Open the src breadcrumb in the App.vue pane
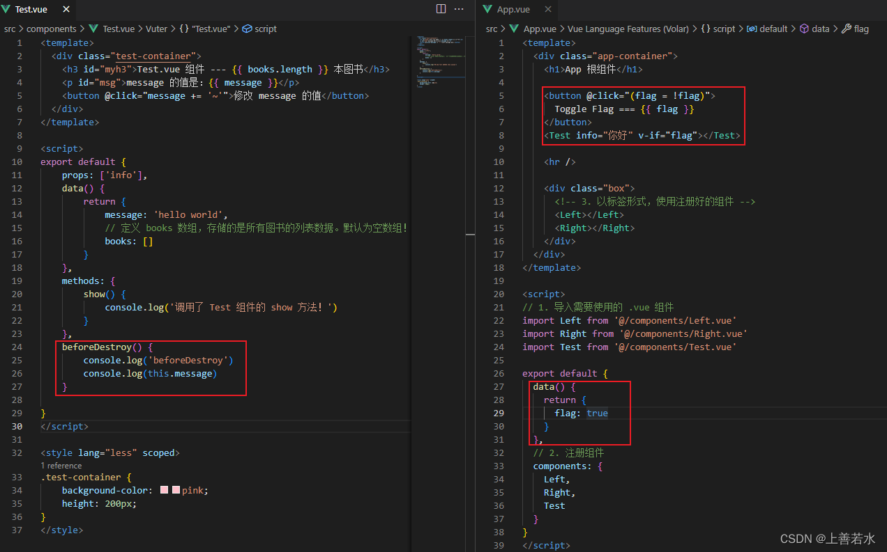Screen dimensions: 887x552 click(x=492, y=29)
